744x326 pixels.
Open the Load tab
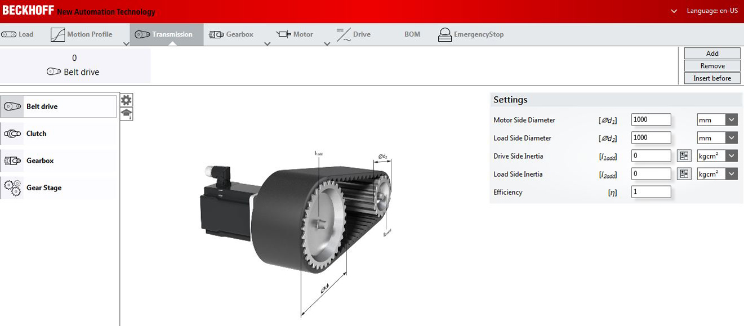point(17,34)
